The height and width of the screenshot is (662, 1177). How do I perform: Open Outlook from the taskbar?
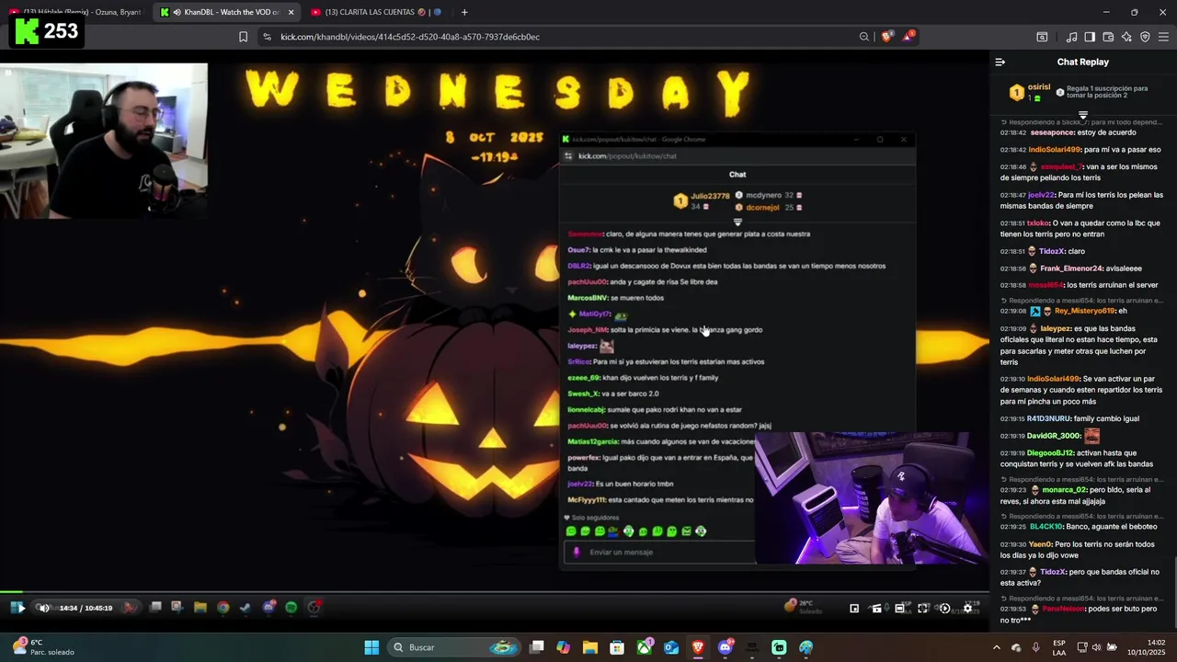(671, 647)
